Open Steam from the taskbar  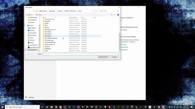pyautogui.click(x=47, y=107)
